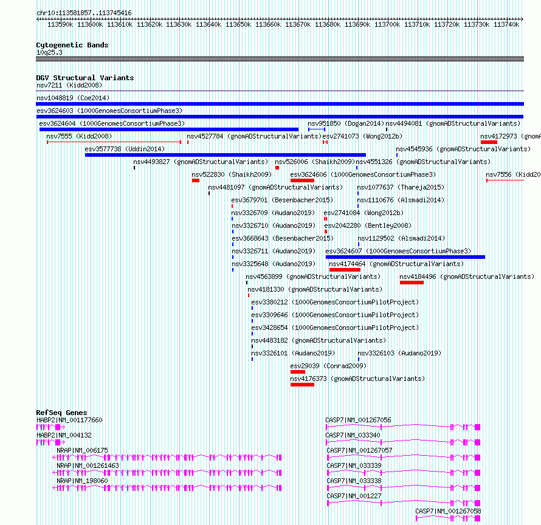Select nsv4483182 gnomAD variant label
This screenshot has height=525, width=541.
(319, 340)
